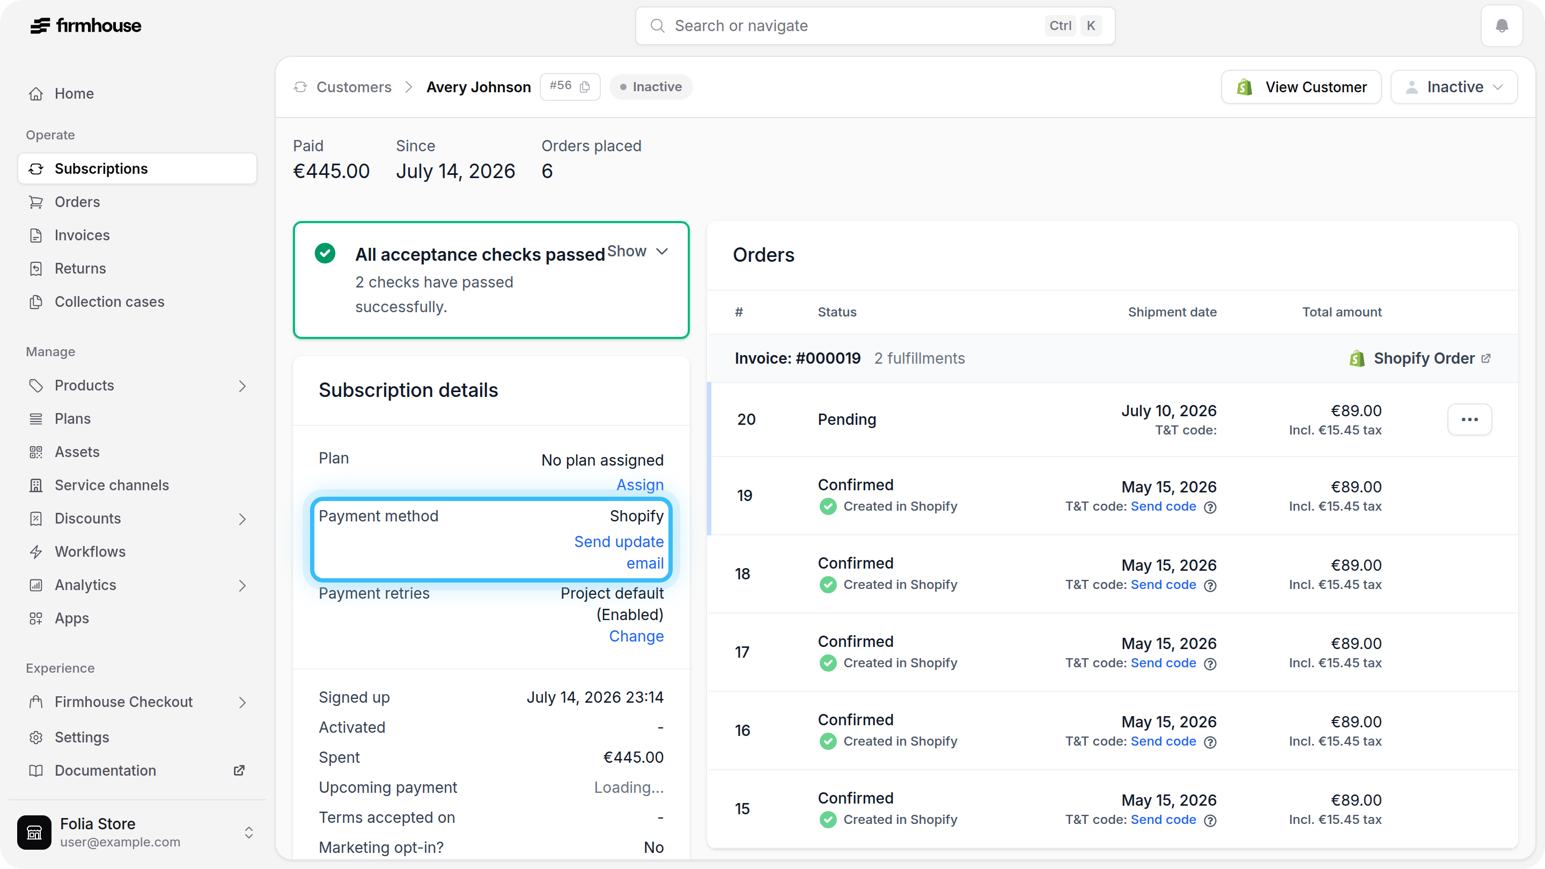Send T&T code for order 15

[1163, 819]
